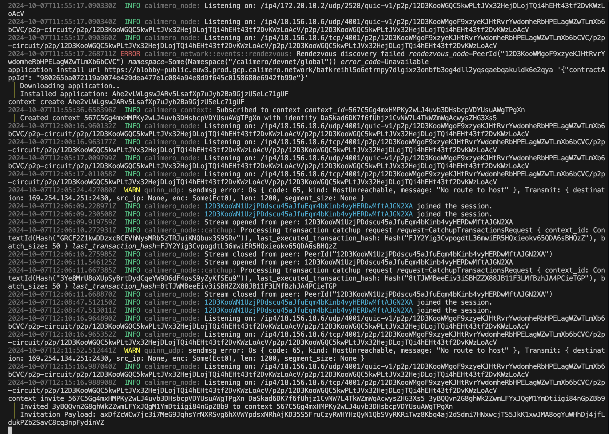Click timestamp 2024-10-07T12:00:16.960132Z
The width and height of the screenshot is (609, 434).
click(62, 126)
